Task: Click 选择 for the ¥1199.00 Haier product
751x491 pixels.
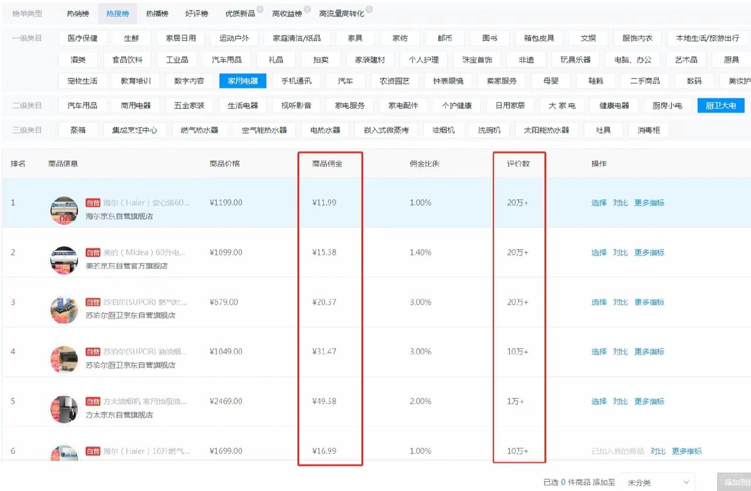Action: point(599,203)
